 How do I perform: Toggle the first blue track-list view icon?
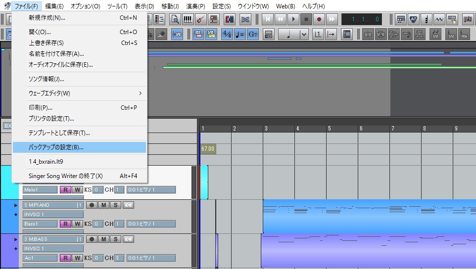coord(198,34)
